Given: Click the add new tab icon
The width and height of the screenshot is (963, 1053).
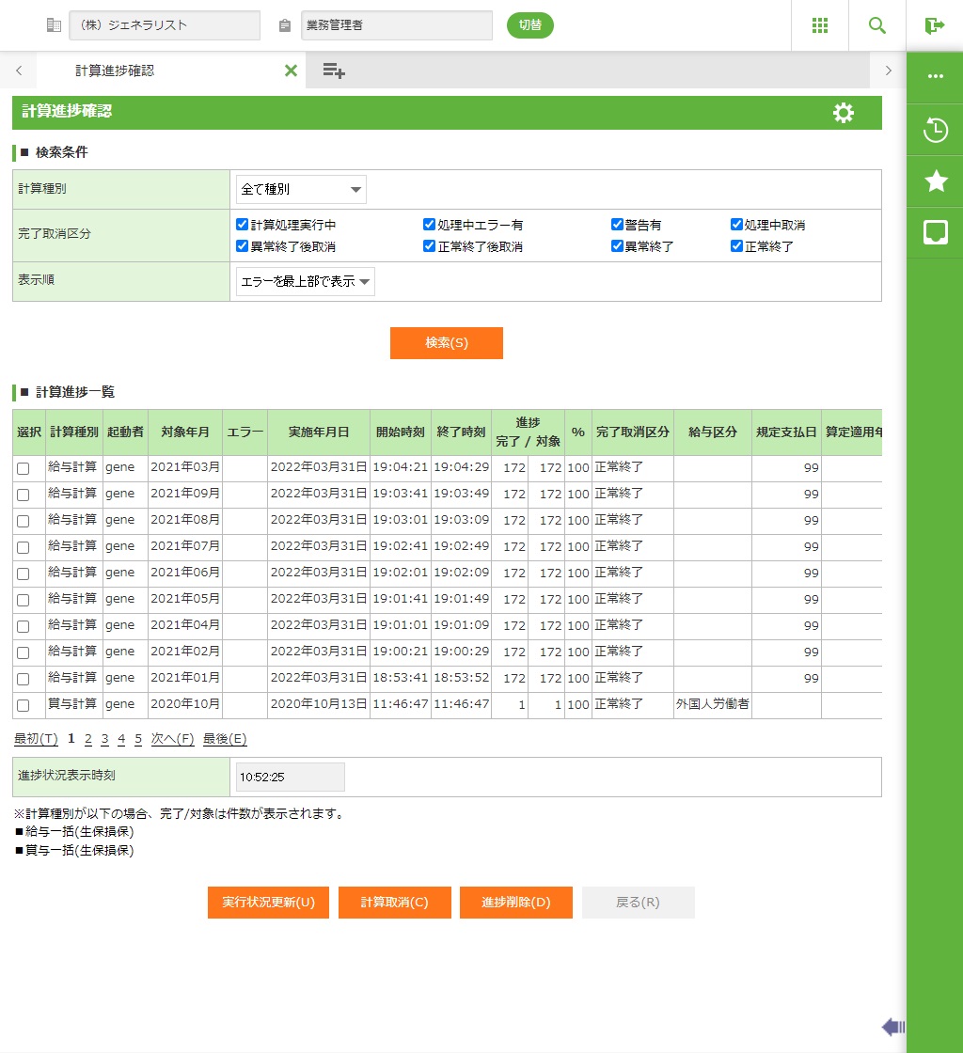Looking at the screenshot, I should (x=334, y=71).
